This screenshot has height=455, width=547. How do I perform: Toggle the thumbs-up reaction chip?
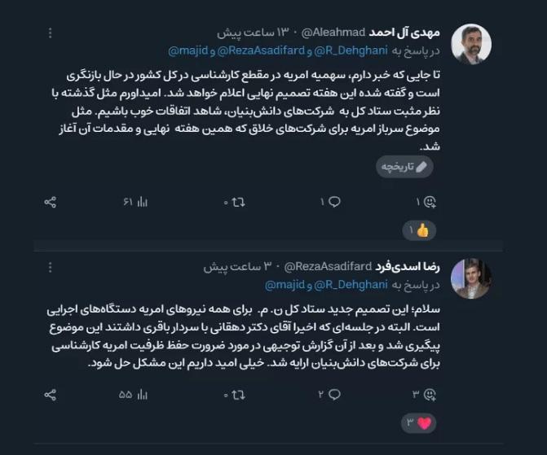tap(419, 230)
